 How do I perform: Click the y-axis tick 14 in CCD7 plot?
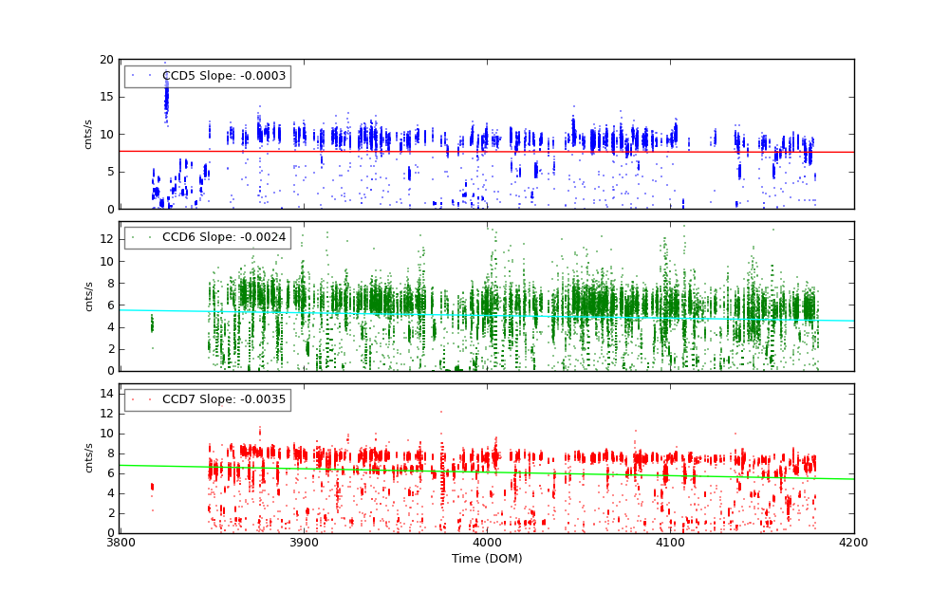[107, 393]
